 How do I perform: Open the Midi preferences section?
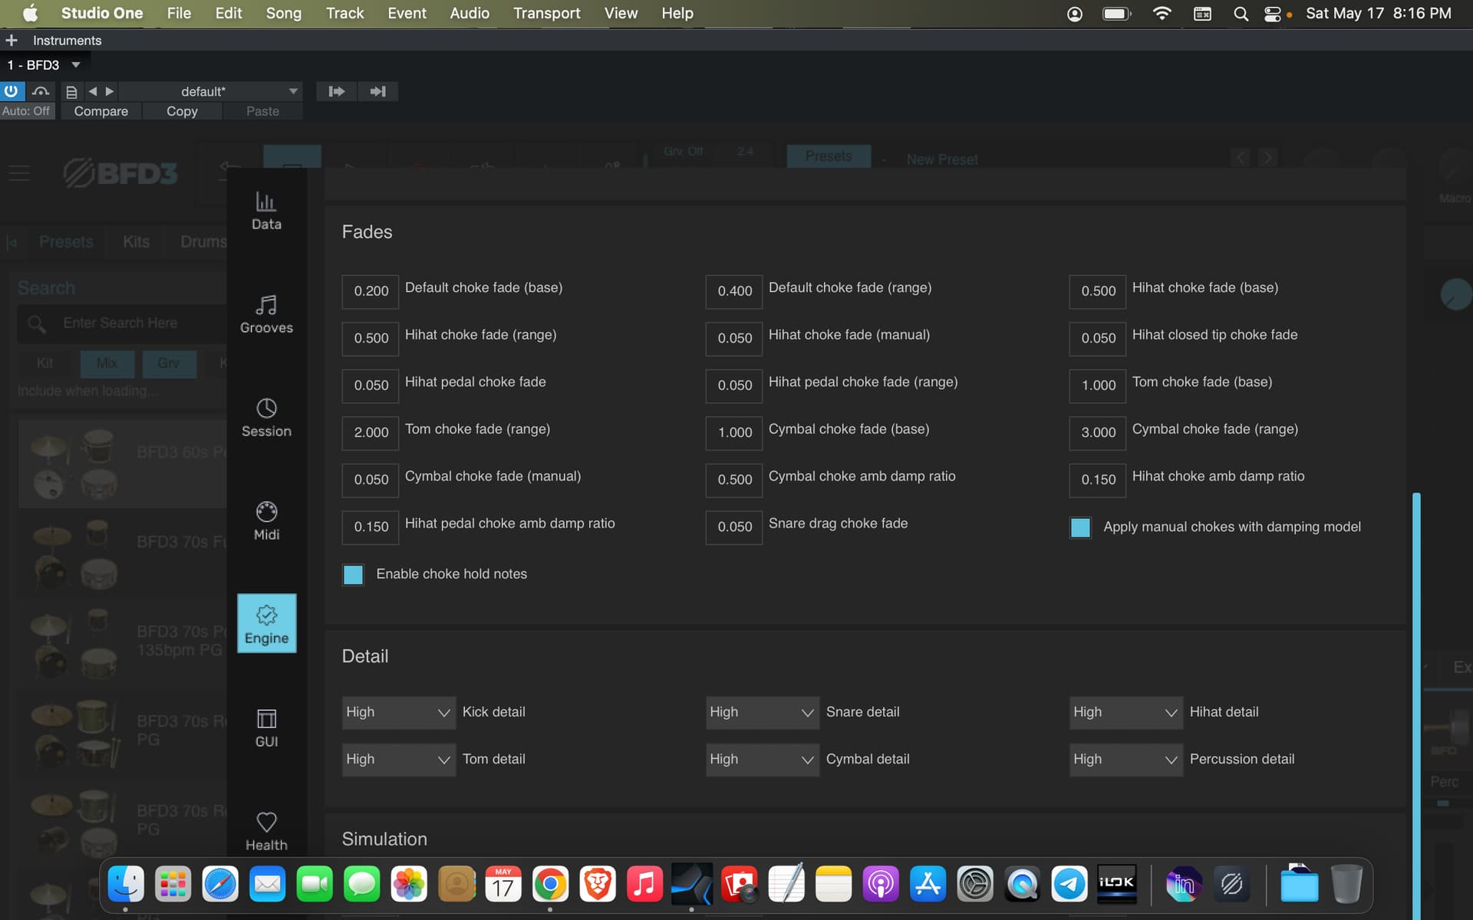(x=266, y=521)
